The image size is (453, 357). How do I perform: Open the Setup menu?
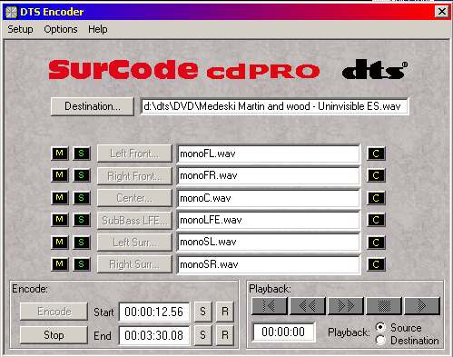pyautogui.click(x=20, y=29)
